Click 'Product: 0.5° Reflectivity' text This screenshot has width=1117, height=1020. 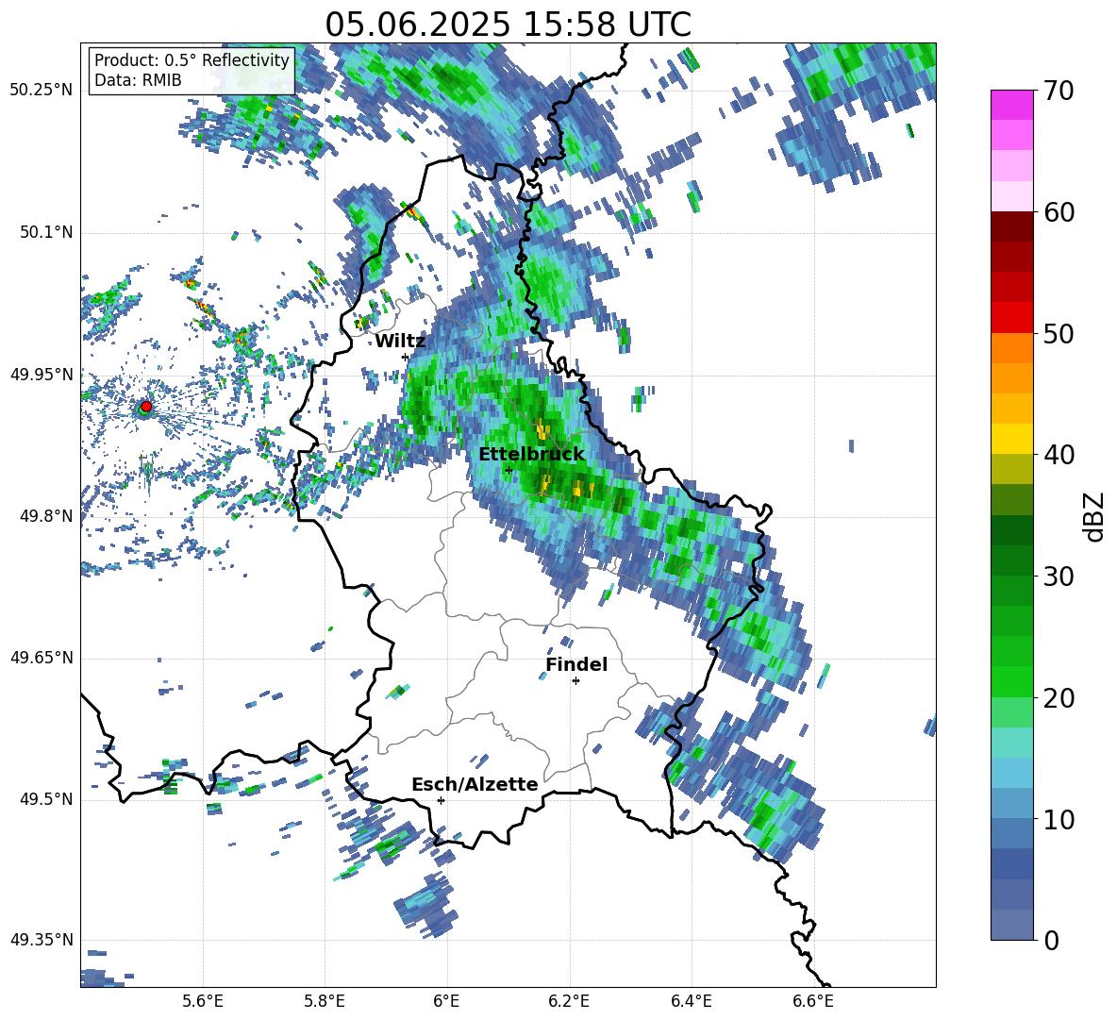[x=192, y=59]
